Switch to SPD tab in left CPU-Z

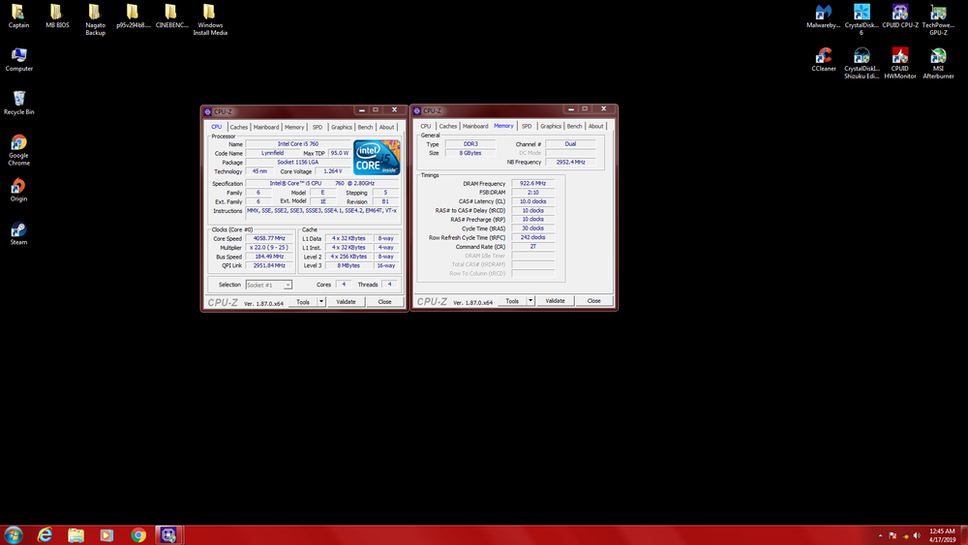(x=318, y=127)
